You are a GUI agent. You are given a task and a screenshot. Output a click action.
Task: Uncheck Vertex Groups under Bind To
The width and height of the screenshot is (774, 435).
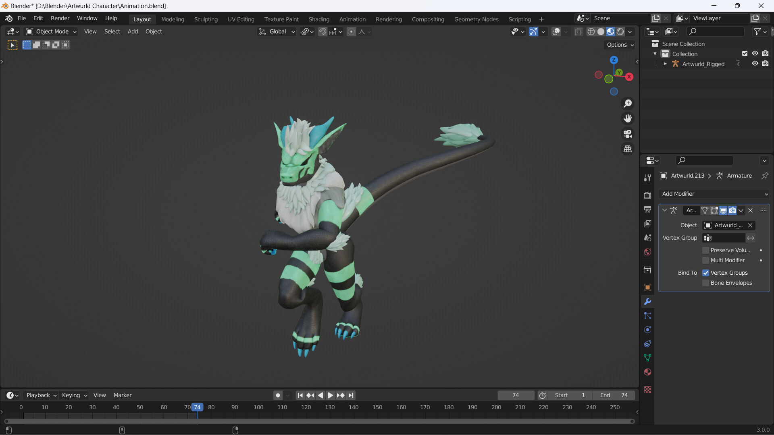tap(705, 273)
